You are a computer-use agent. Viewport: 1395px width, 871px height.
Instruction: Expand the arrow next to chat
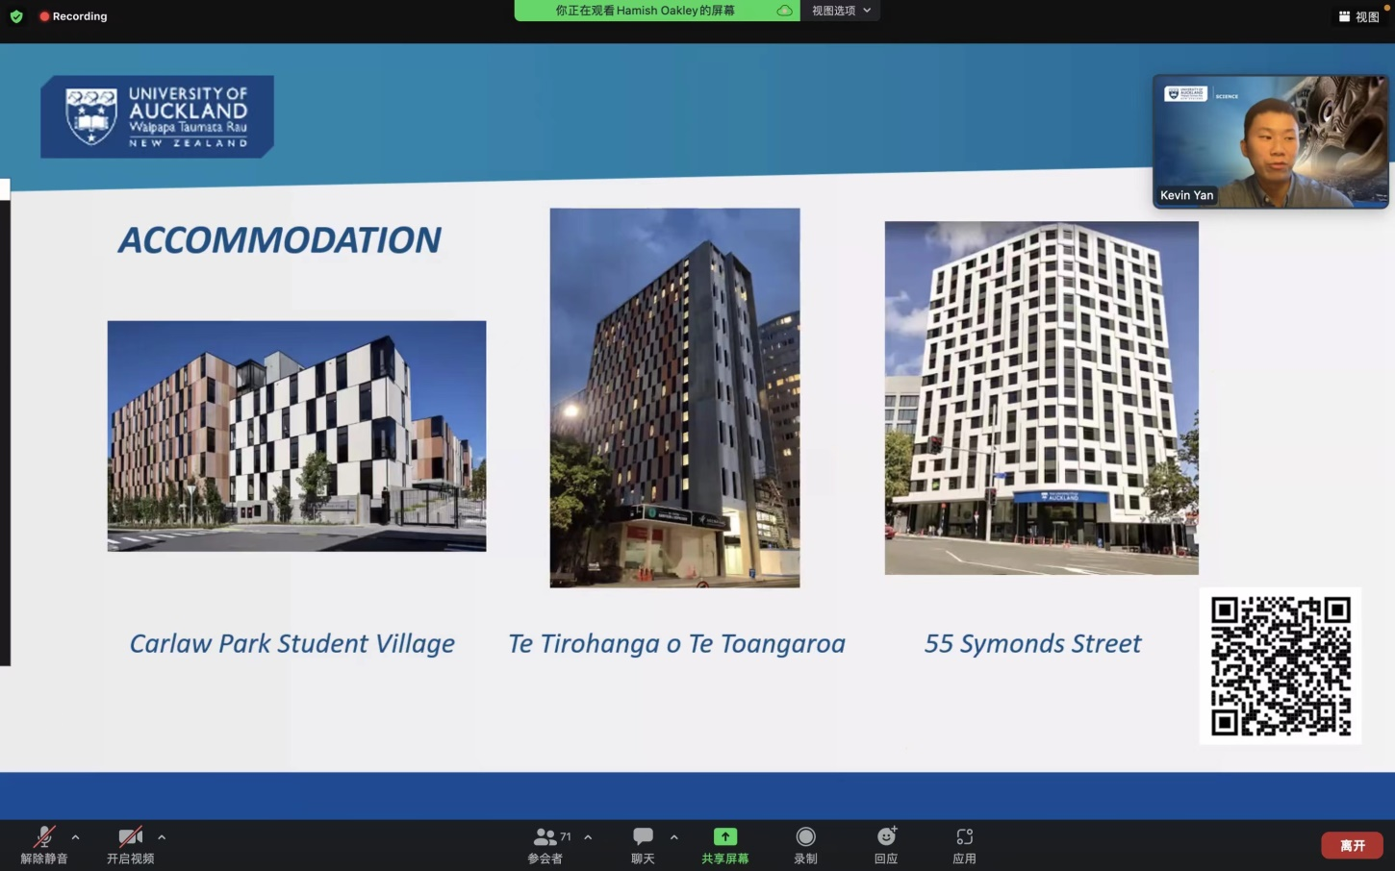(673, 837)
